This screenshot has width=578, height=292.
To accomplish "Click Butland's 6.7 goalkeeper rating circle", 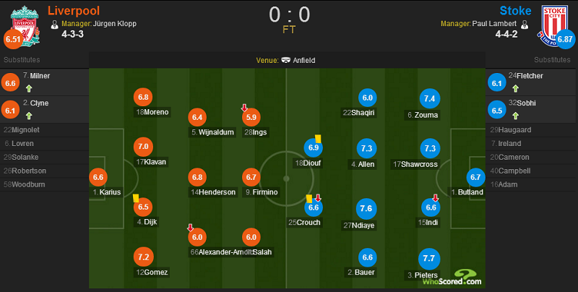I will (475, 176).
